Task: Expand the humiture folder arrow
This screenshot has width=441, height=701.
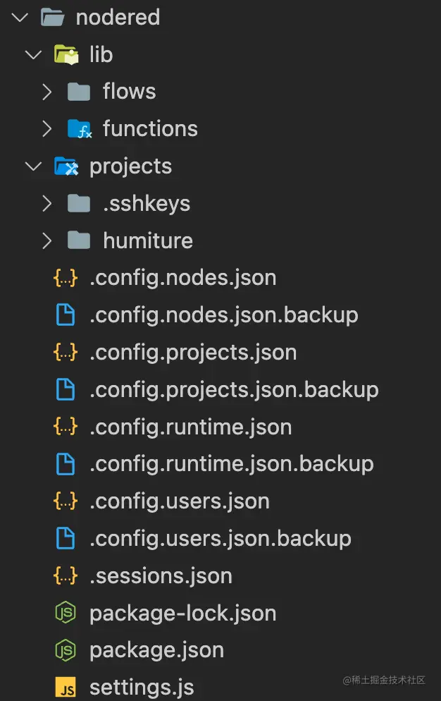Action: tap(46, 240)
